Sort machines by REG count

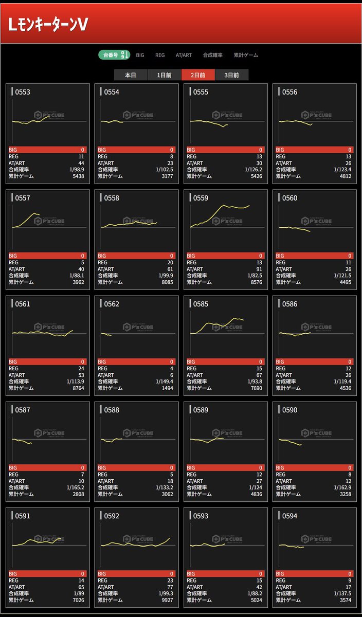(160, 55)
